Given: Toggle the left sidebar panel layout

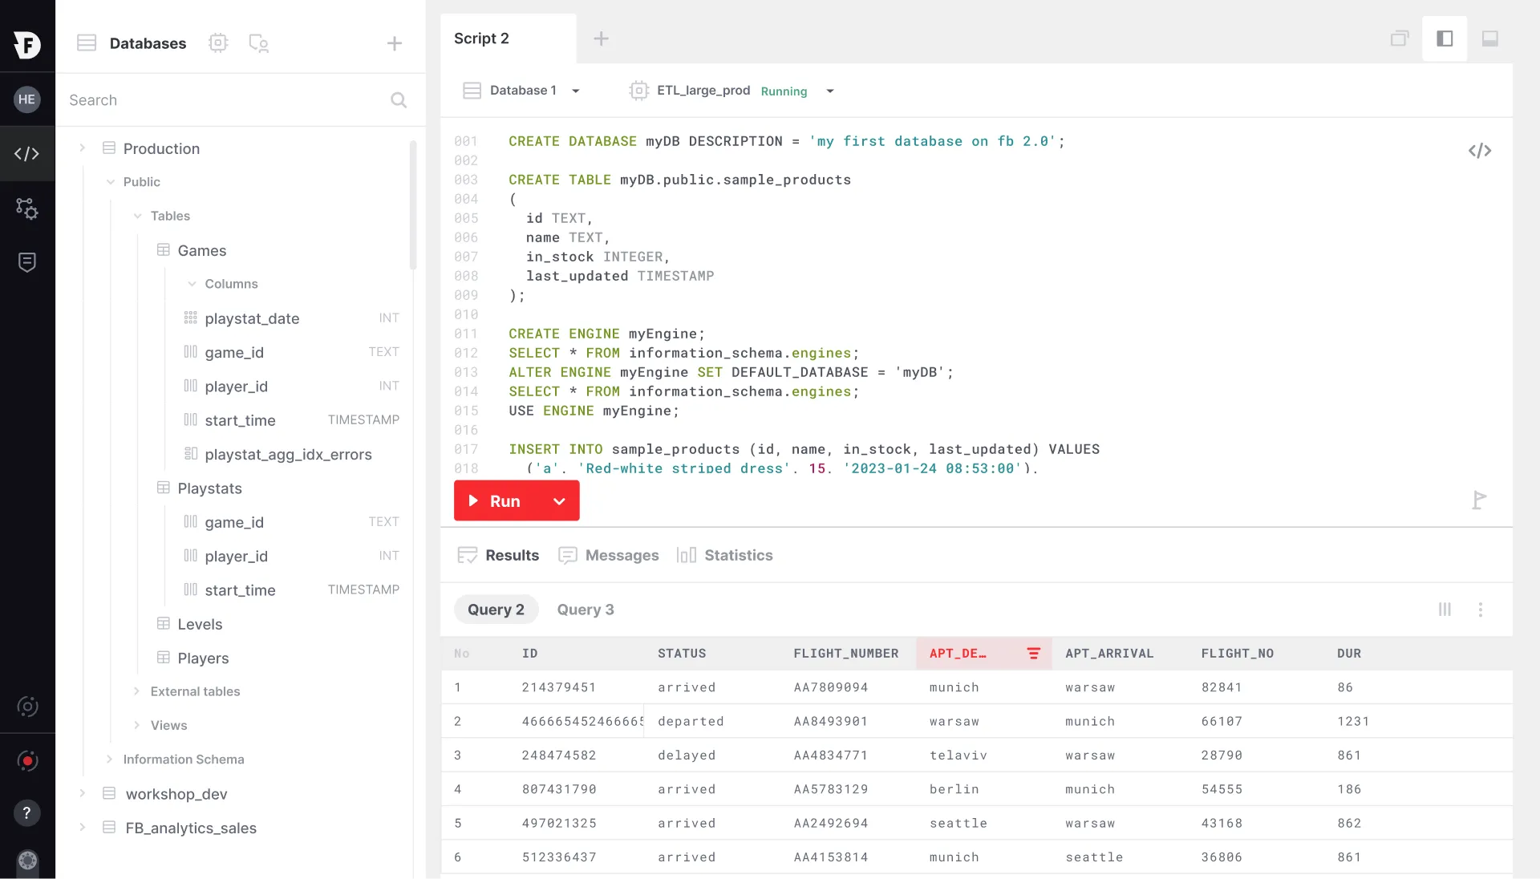Looking at the screenshot, I should click(1445, 38).
